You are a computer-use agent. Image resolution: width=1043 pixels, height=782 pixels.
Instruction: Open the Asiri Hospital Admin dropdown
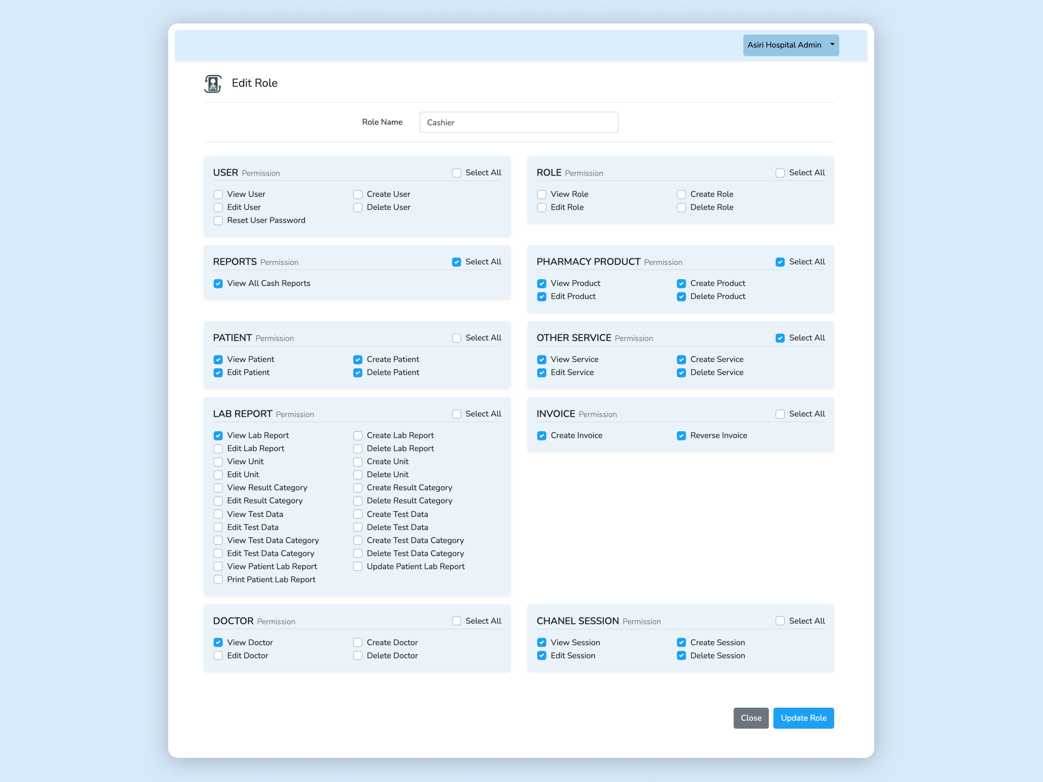click(x=790, y=45)
